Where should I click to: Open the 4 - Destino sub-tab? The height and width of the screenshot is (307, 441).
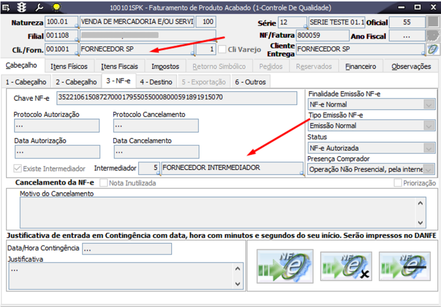point(156,82)
